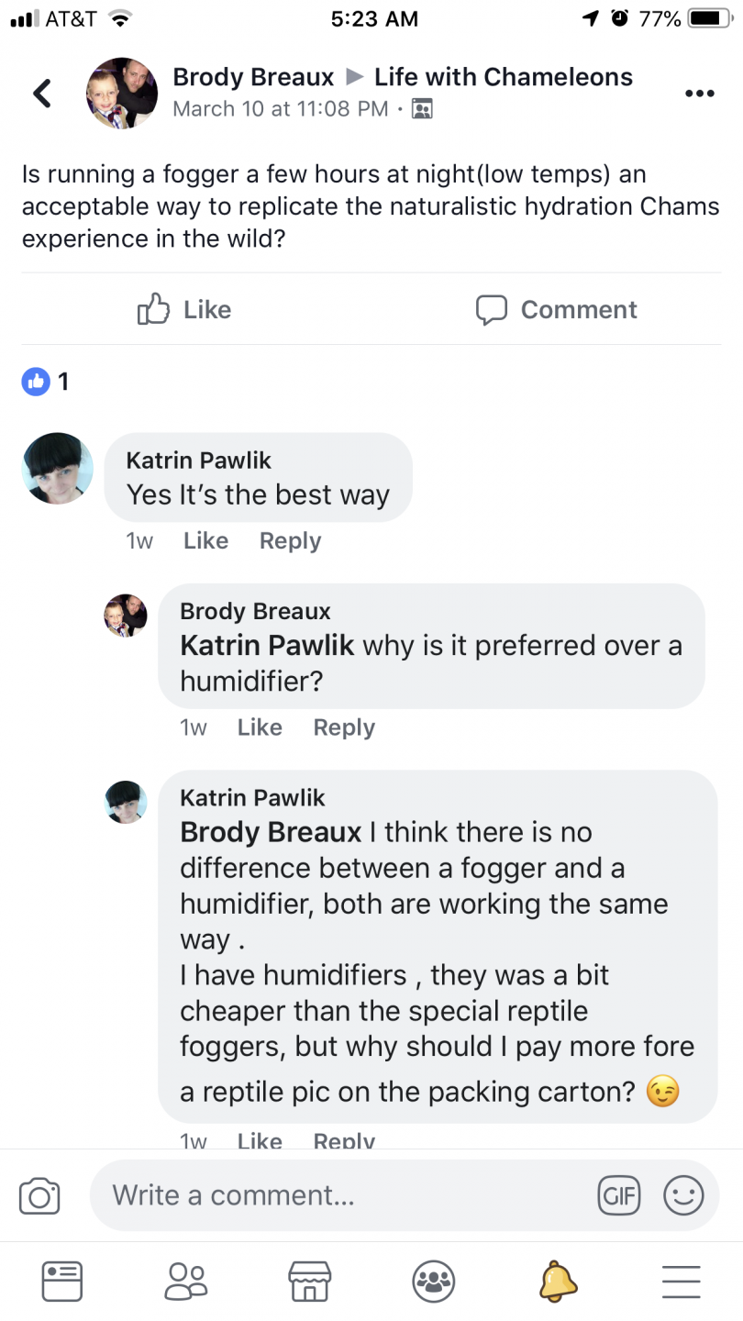
Task: Like Katrin Pawlik's "best way" comment
Action: point(205,541)
